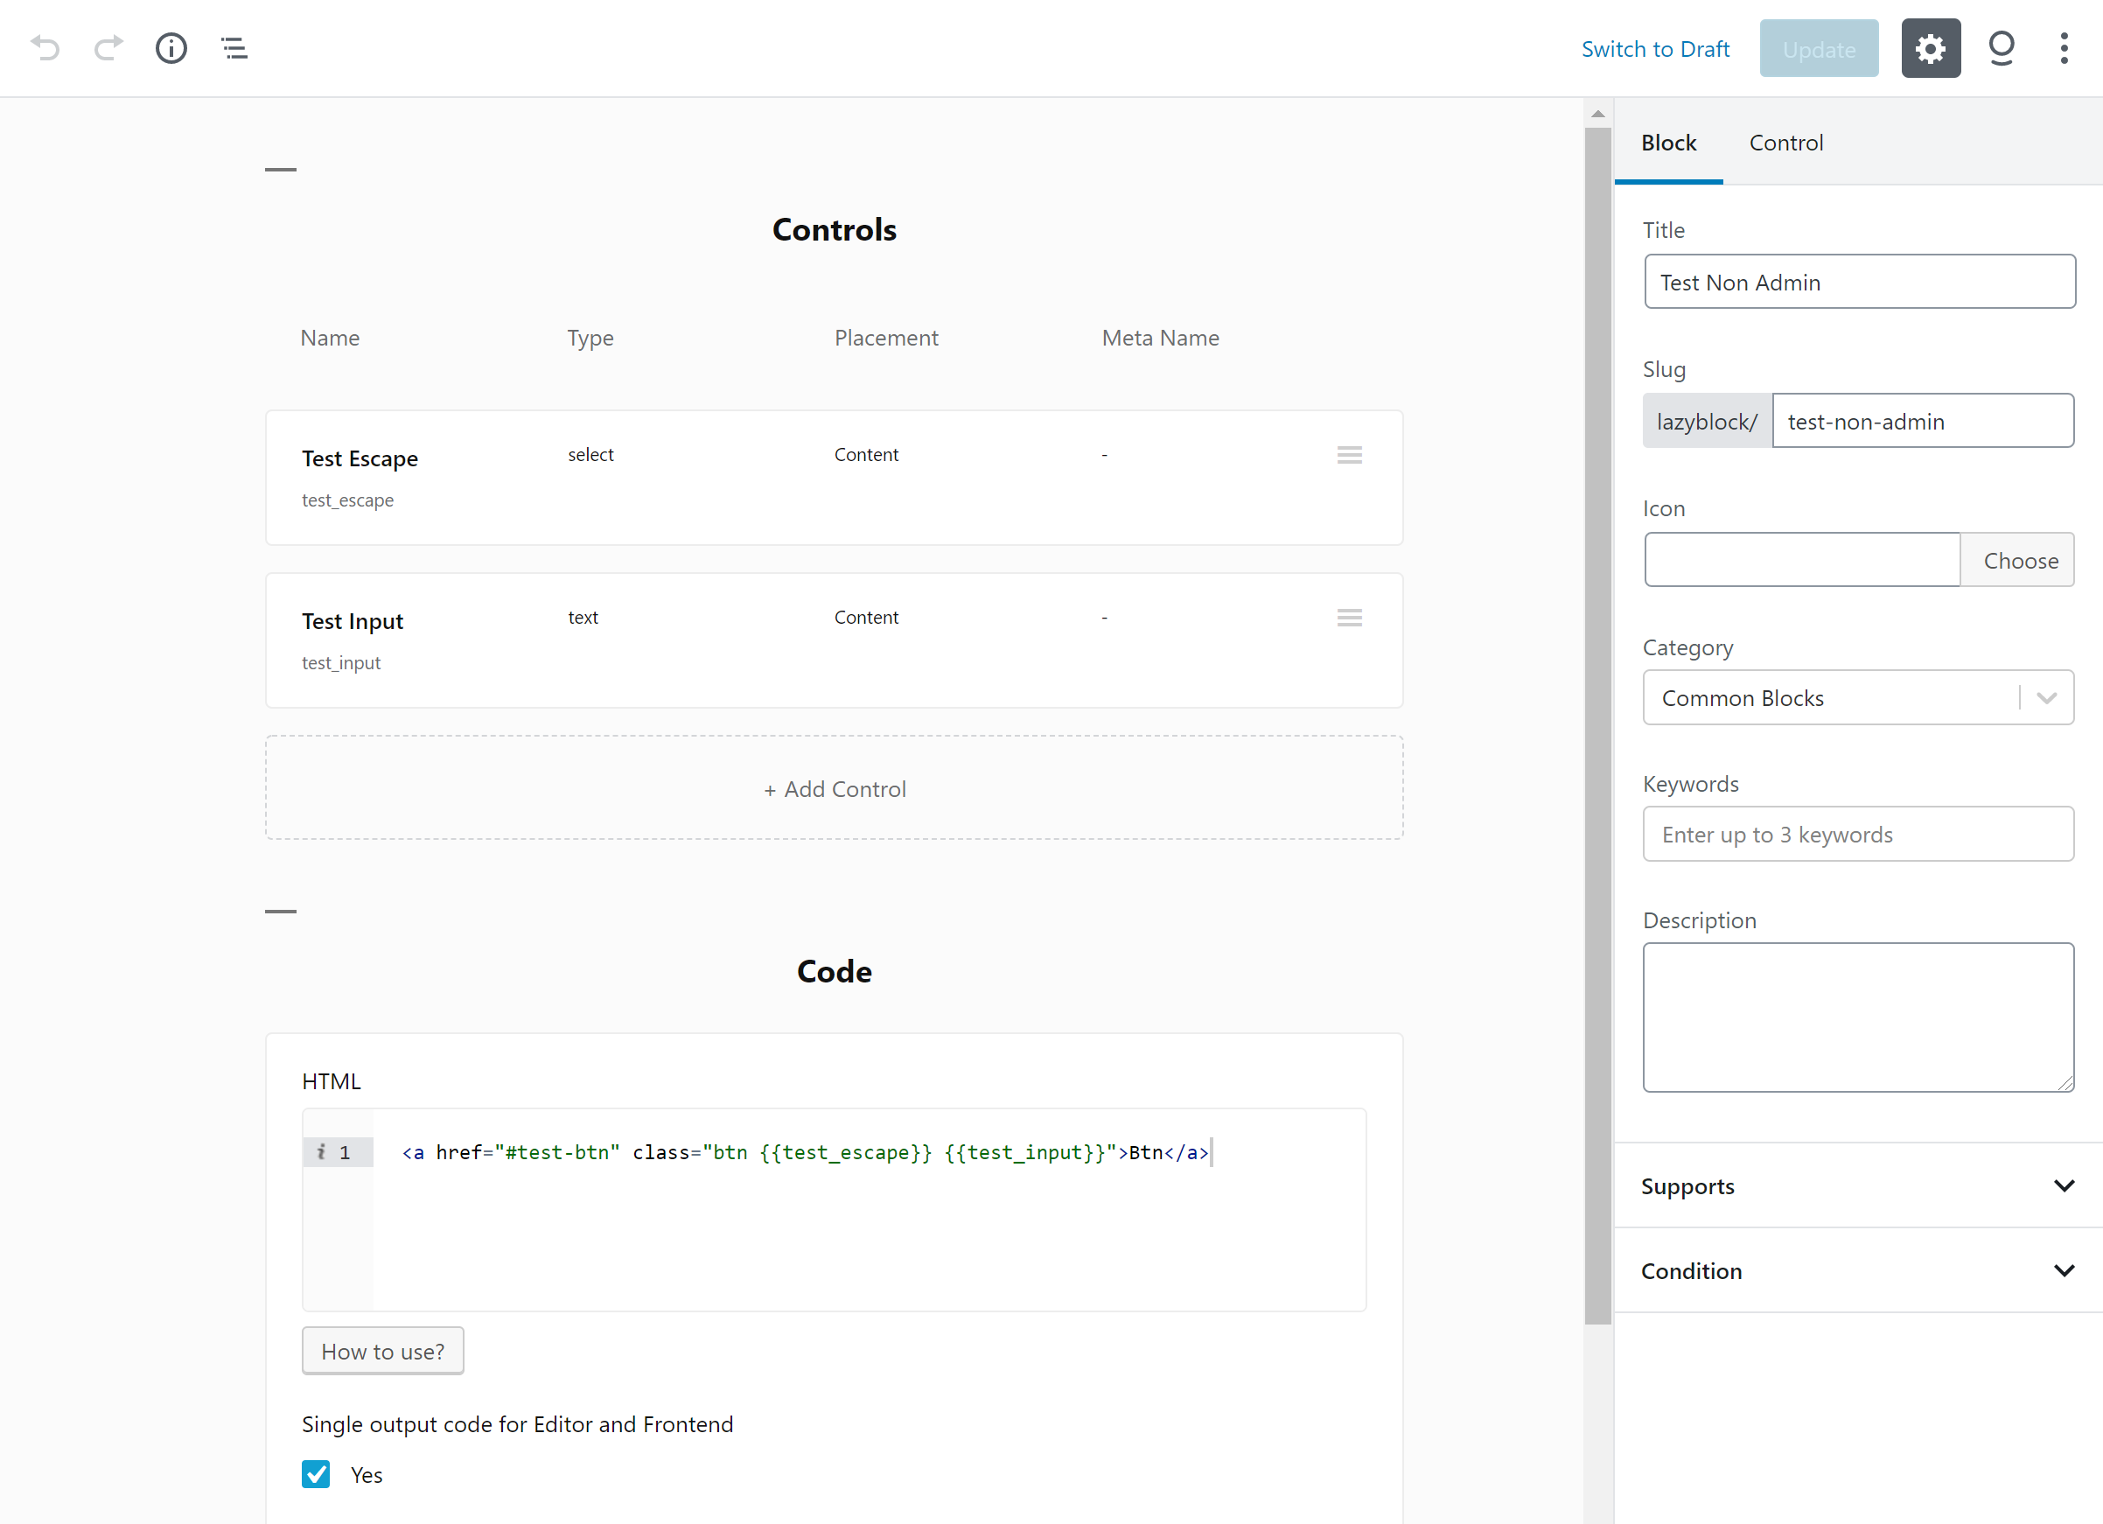Click the Add Control button
The height and width of the screenshot is (1524, 2103).
point(835,789)
